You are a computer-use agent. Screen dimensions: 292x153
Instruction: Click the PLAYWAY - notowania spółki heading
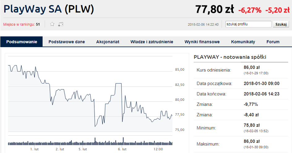click(230, 57)
